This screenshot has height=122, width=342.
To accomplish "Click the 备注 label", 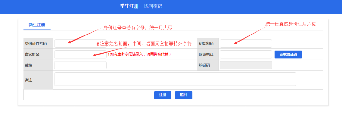I will point(28,80).
